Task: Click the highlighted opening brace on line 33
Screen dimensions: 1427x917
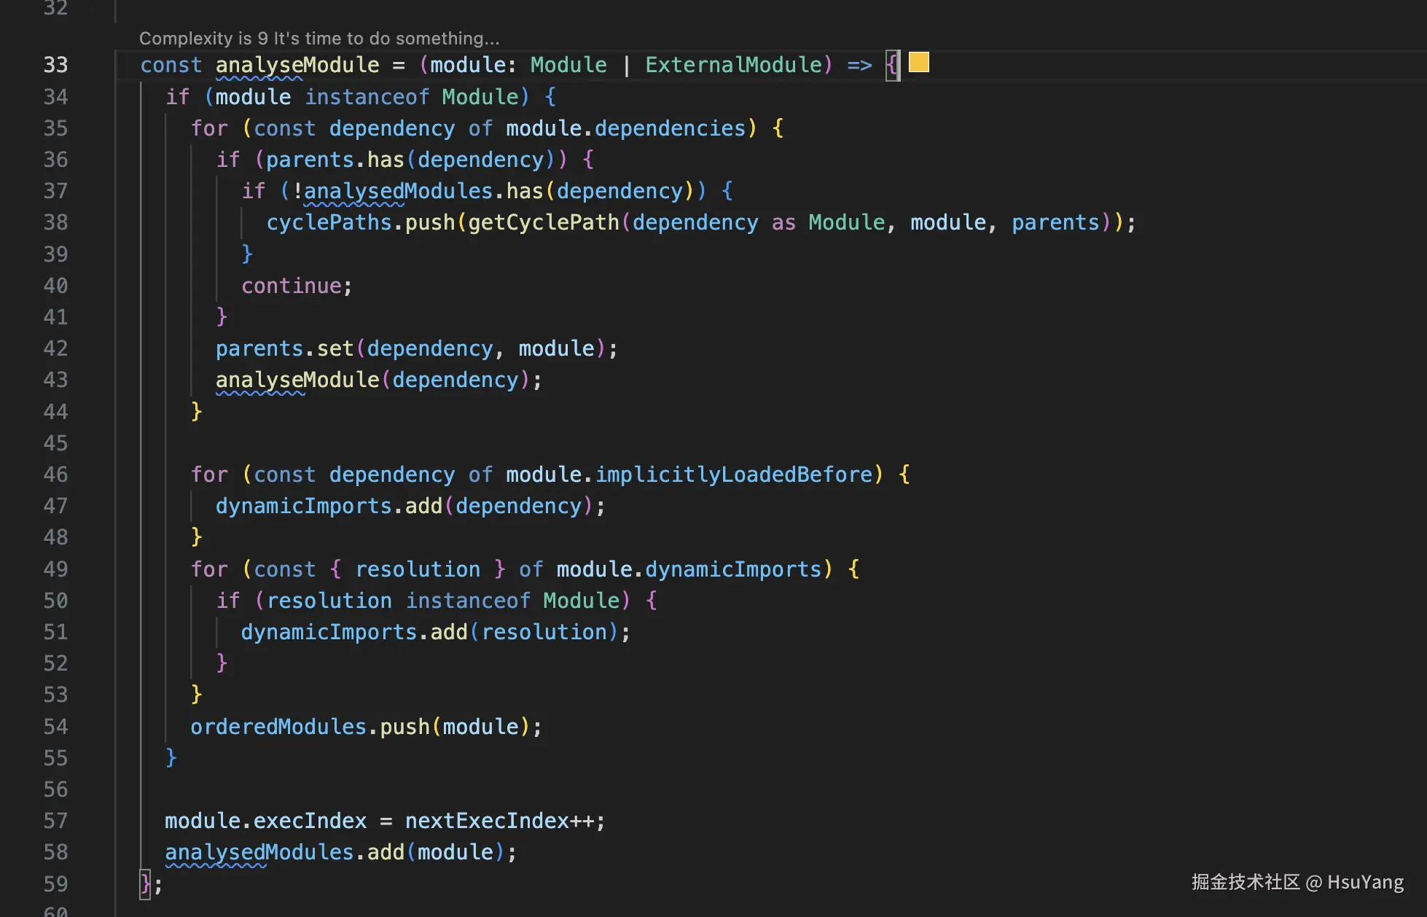Action: tap(893, 65)
